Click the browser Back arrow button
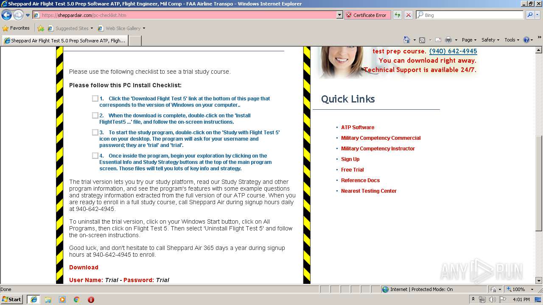543x305 pixels. pos(6,15)
